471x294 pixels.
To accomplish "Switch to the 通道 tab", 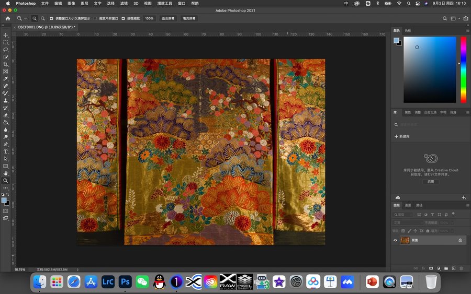I will coord(408,205).
